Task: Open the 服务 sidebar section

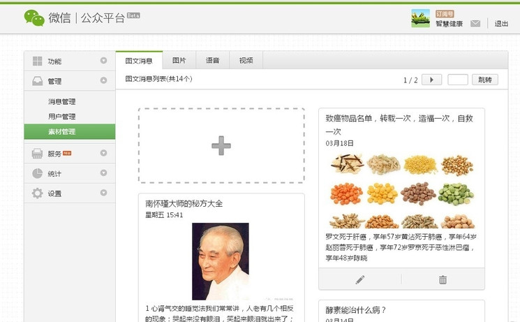Action: [x=70, y=154]
